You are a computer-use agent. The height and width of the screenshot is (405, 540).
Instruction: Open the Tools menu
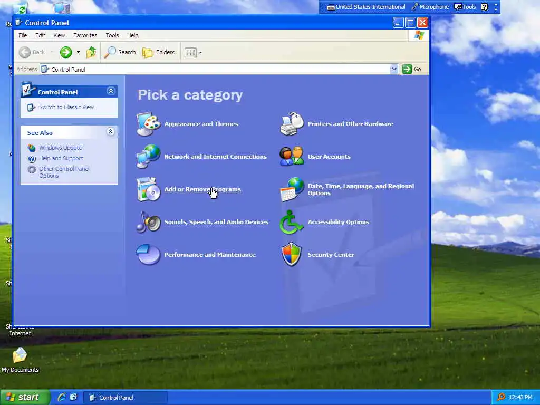point(112,35)
